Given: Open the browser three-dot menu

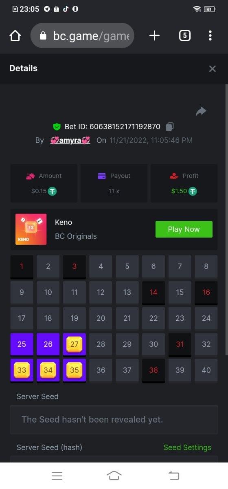Looking at the screenshot, I should pyautogui.click(x=210, y=36).
